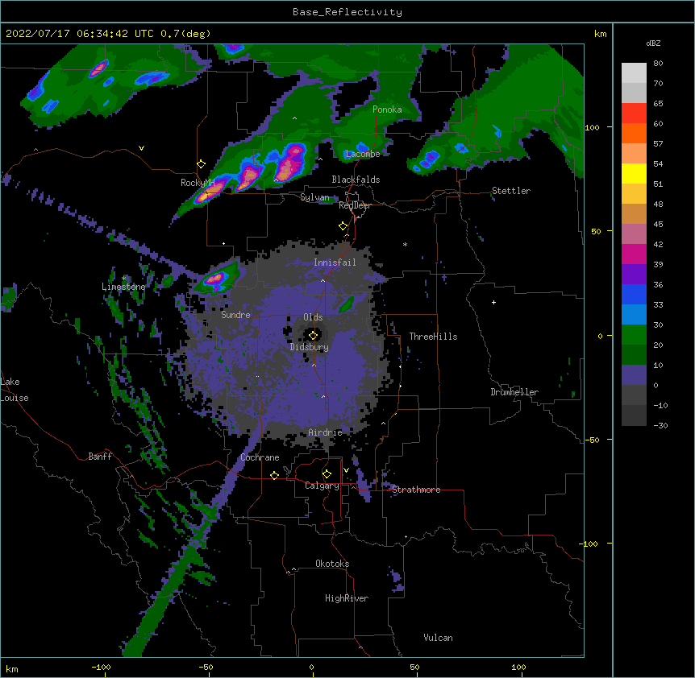The width and height of the screenshot is (695, 678).
Task: Click the dBZ legend heading
Action: tap(653, 43)
